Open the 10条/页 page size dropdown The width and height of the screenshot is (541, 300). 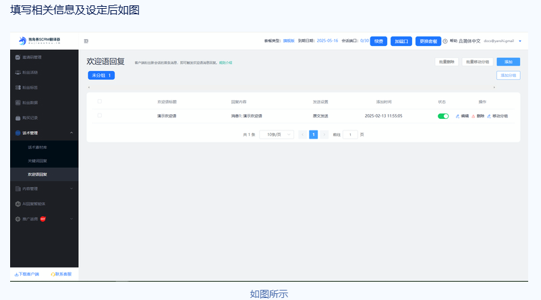tap(277, 134)
